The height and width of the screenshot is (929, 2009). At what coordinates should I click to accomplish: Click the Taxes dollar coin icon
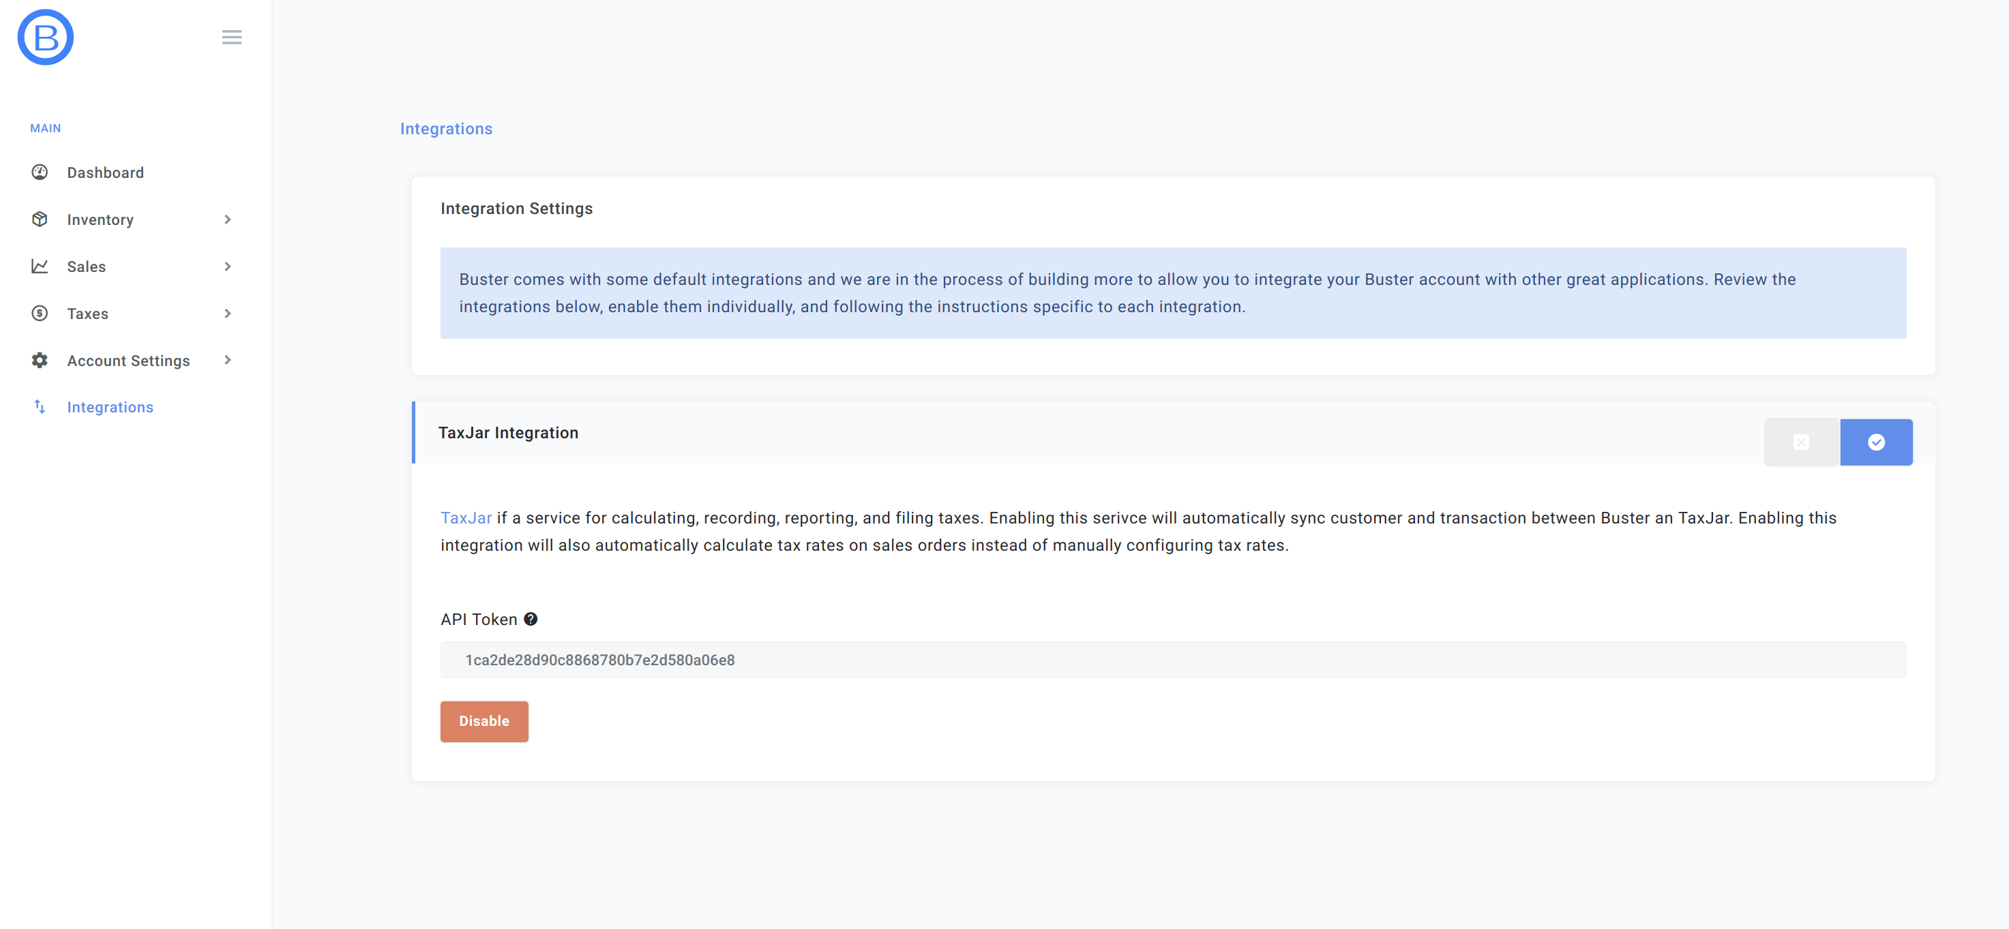(x=40, y=314)
